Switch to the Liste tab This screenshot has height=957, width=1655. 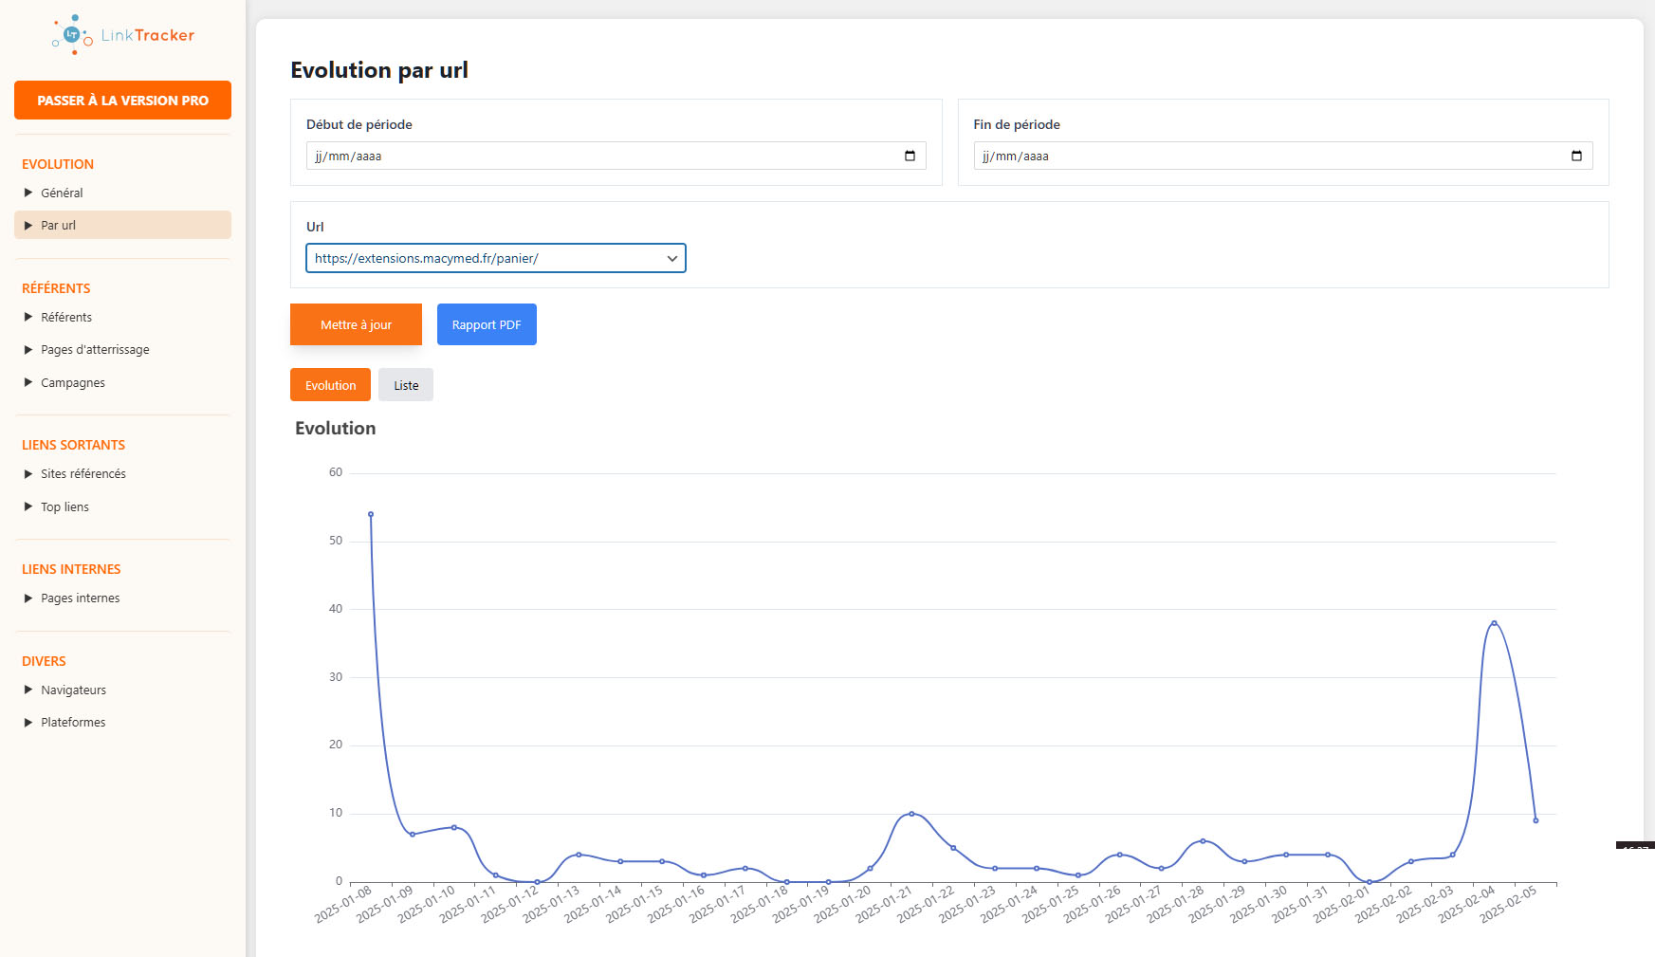(x=406, y=385)
